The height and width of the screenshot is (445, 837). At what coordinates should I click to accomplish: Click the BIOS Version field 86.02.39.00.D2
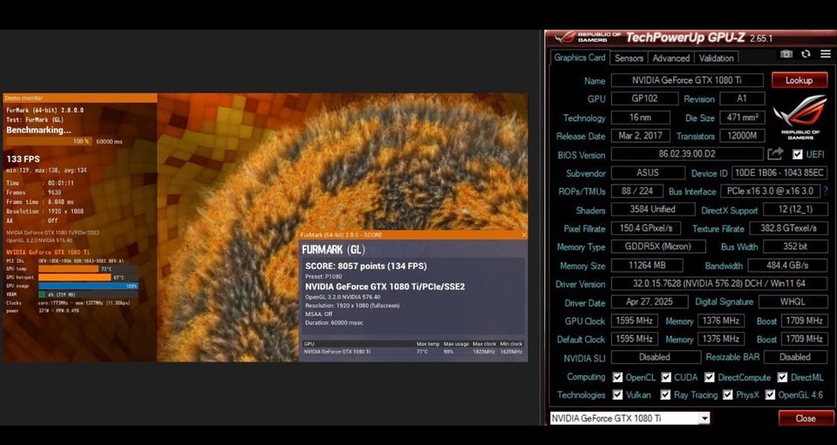click(x=688, y=154)
